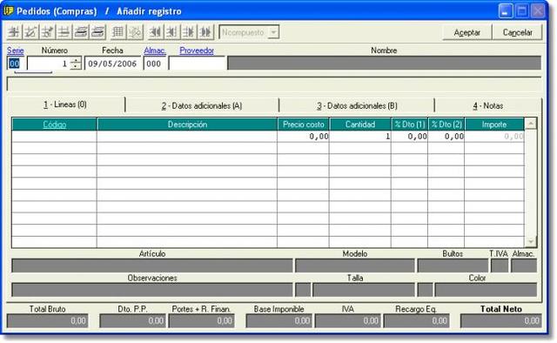Click the Número input field
The image size is (557, 343).
(x=49, y=64)
